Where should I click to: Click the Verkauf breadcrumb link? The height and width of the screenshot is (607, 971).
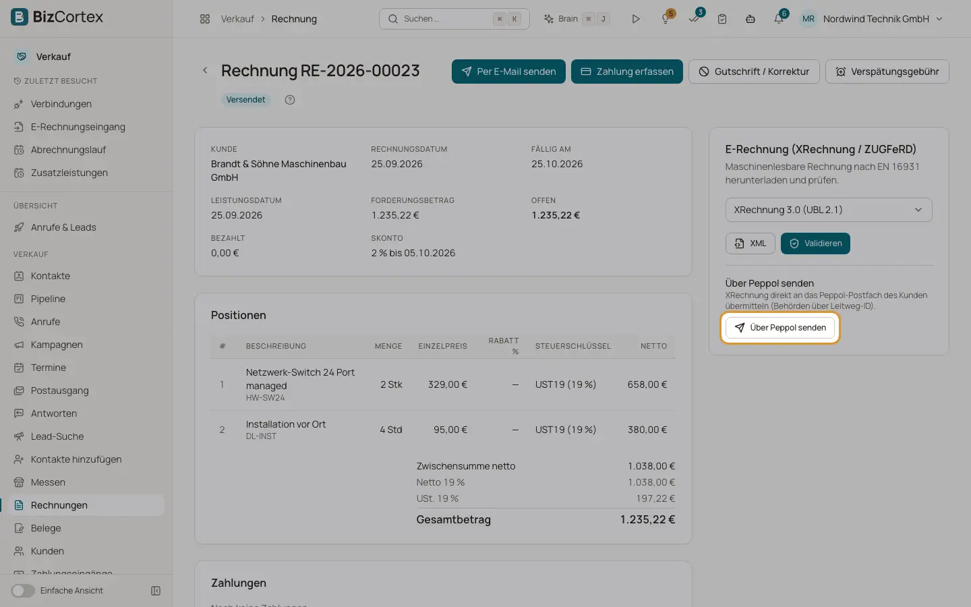237,19
